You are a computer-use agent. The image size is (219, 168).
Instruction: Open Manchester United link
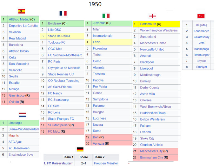point(153,43)
